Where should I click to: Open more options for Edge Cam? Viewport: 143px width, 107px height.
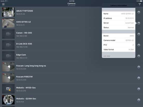139,56
